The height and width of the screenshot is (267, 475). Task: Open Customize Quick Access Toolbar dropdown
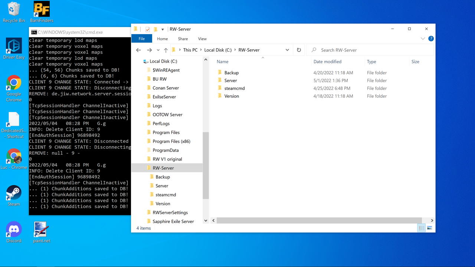coord(163,29)
